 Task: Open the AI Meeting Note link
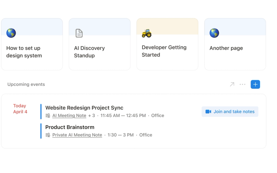point(69,115)
